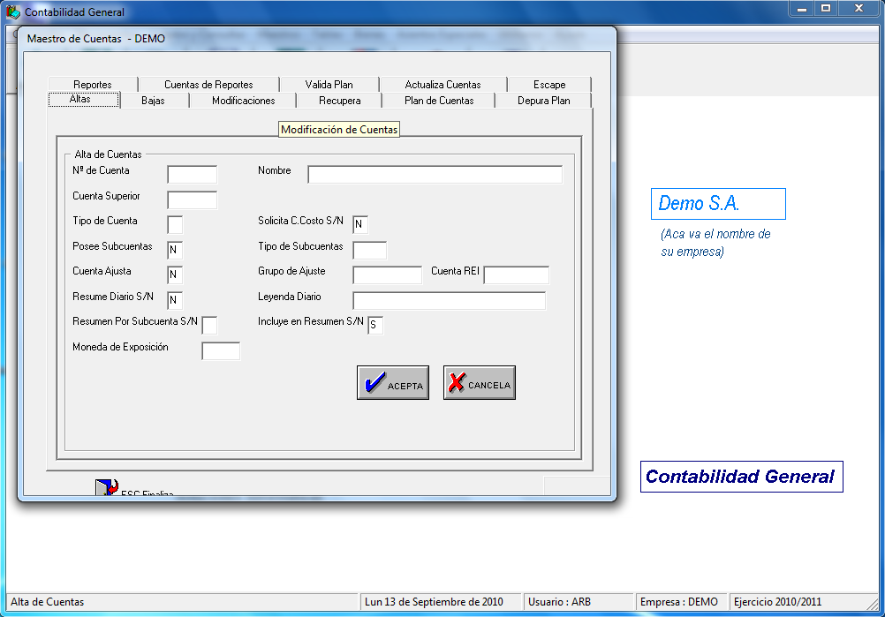Focus the Nombre text field
885x617 pixels.
435,174
